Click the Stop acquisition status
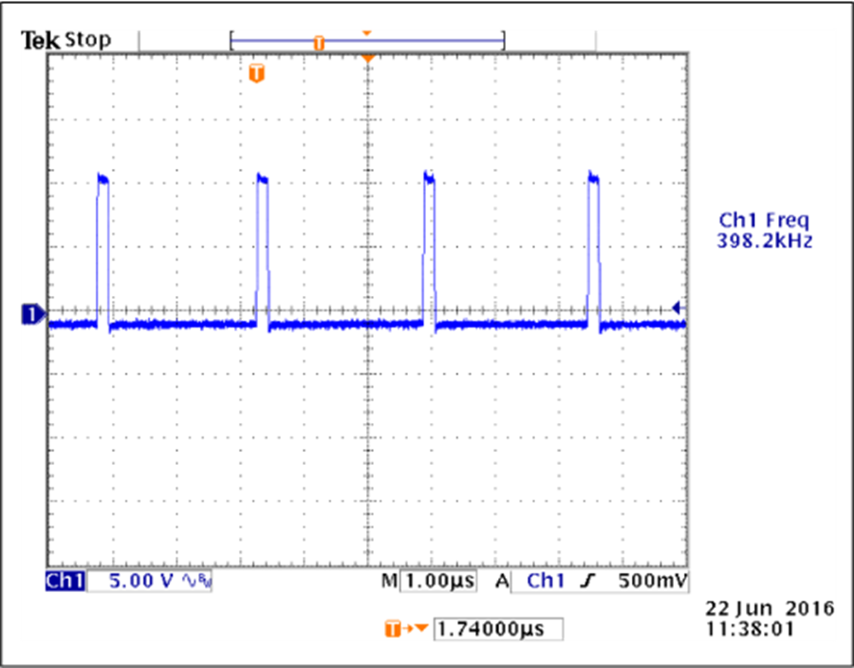This screenshot has height=668, width=854. click(88, 40)
